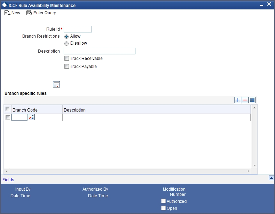Screen dimensions: 275x214
Task: Click the Enter Query icon
Action: (29, 13)
